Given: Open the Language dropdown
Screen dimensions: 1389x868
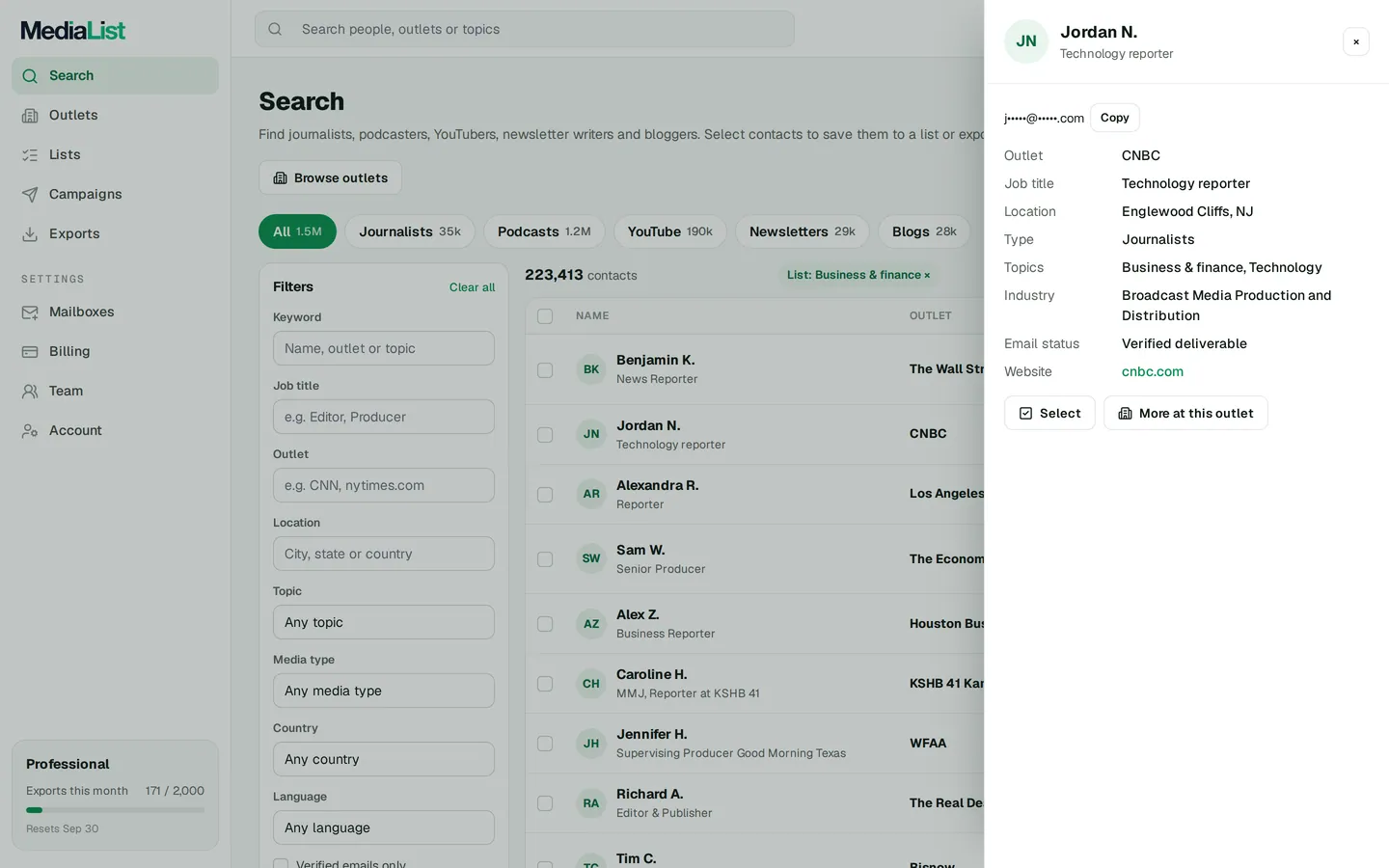Looking at the screenshot, I should coord(384,827).
